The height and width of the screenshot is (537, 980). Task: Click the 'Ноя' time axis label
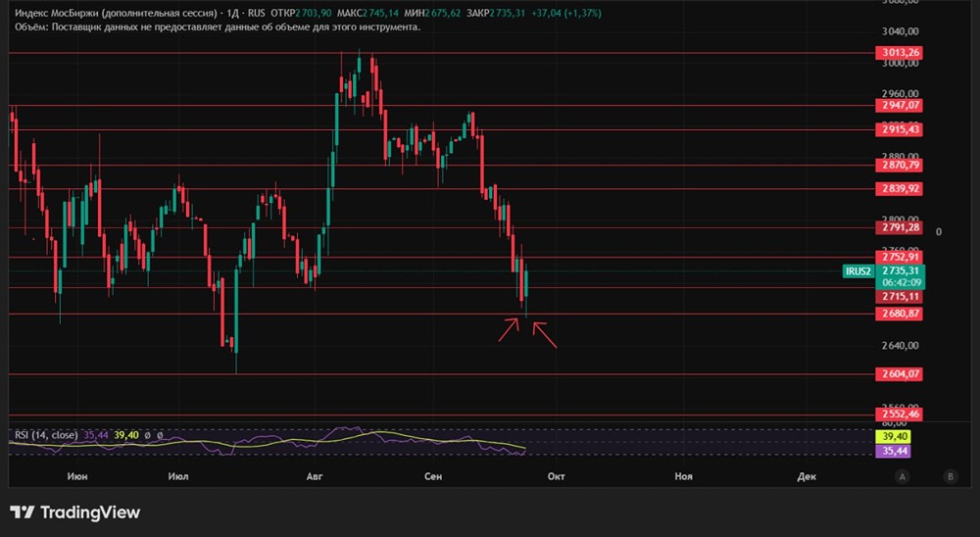coord(684,476)
